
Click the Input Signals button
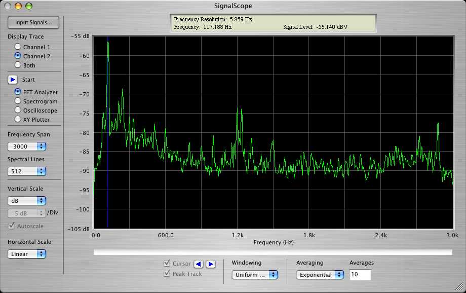[x=33, y=22]
